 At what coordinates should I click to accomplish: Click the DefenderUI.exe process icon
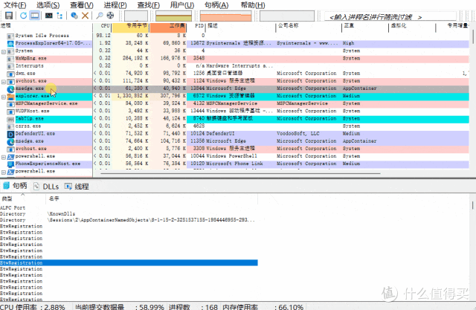pyautogui.click(x=10, y=134)
